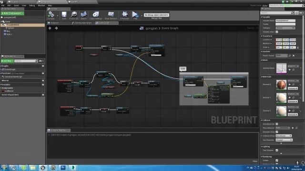The width and height of the screenshot is (305, 171).
Task: Enable the Simulation Generates Hit Events checkbox
Action: click(x=277, y=124)
